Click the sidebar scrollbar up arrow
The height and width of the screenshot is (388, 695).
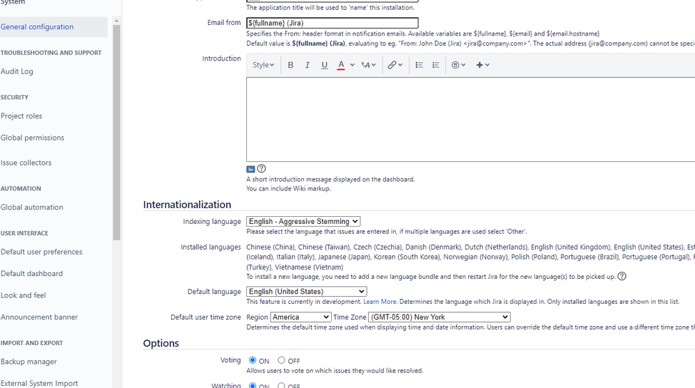pyautogui.click(x=117, y=21)
